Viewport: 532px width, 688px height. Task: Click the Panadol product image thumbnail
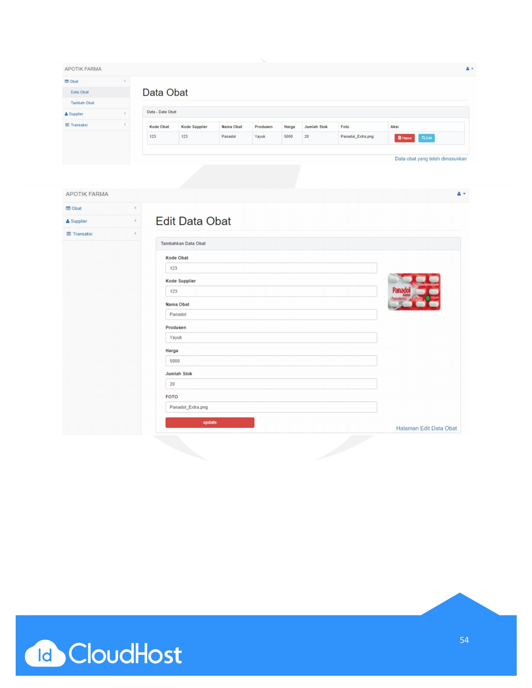click(414, 292)
